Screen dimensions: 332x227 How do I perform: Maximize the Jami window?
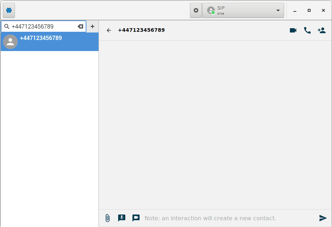pyautogui.click(x=309, y=10)
